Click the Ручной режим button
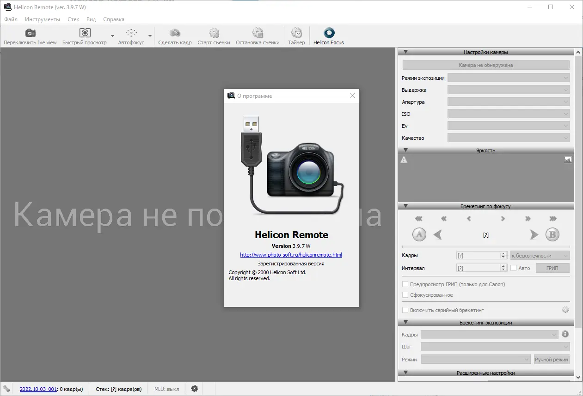Screen dimensions: 583x396 click(x=552, y=359)
